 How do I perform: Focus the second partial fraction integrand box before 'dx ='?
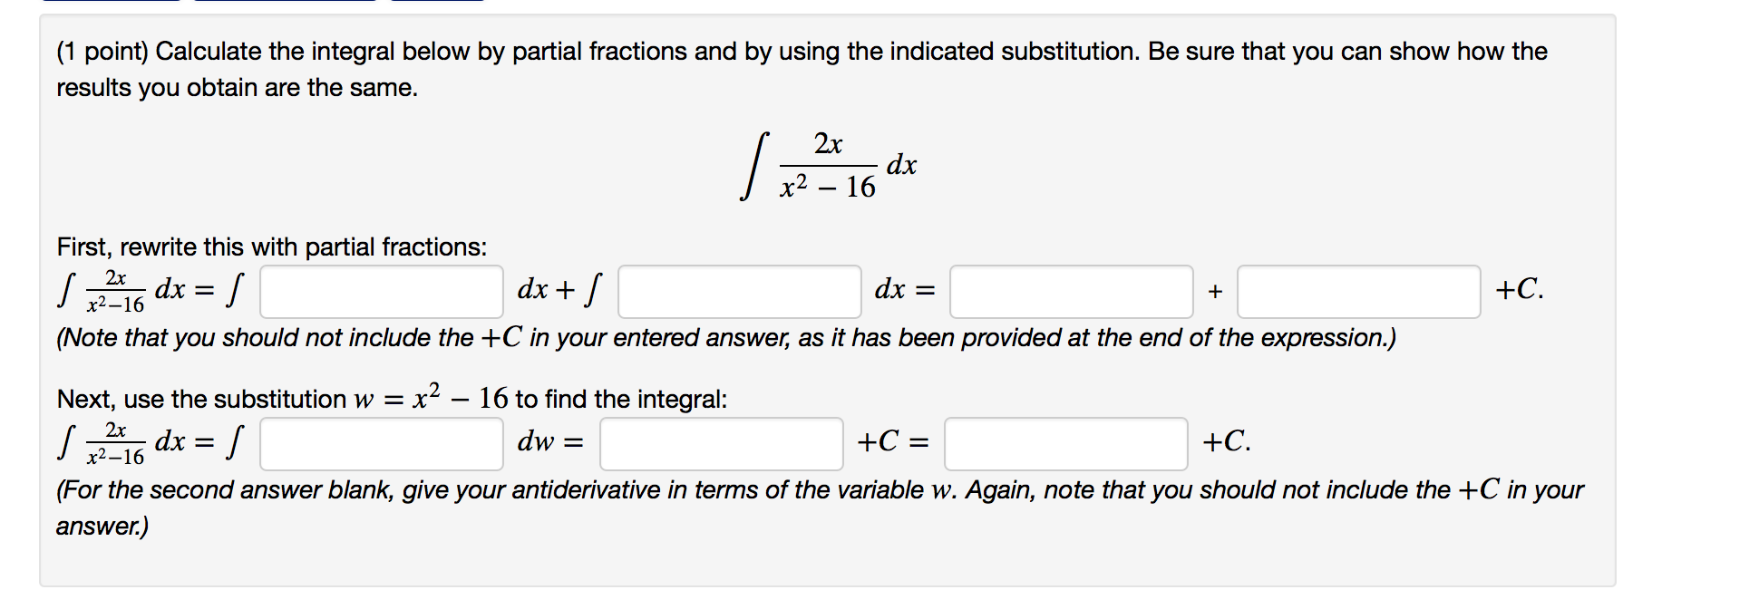(740, 291)
